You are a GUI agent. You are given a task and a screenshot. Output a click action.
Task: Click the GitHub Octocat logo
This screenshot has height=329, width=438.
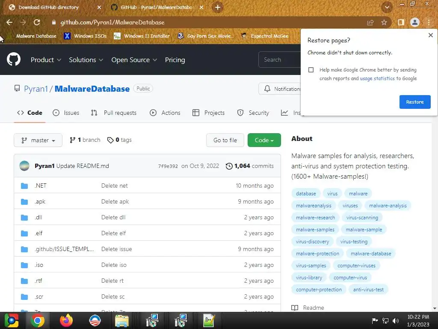pyautogui.click(x=13, y=59)
